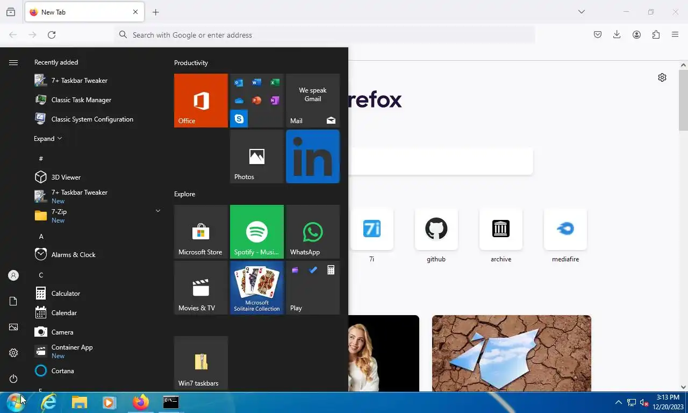The image size is (688, 413).
Task: Open Classic Task Manager entry
Action: pyautogui.click(x=98, y=99)
